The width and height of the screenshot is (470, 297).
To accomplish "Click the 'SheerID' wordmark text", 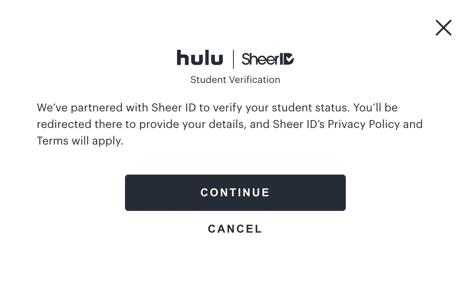I will [264, 59].
